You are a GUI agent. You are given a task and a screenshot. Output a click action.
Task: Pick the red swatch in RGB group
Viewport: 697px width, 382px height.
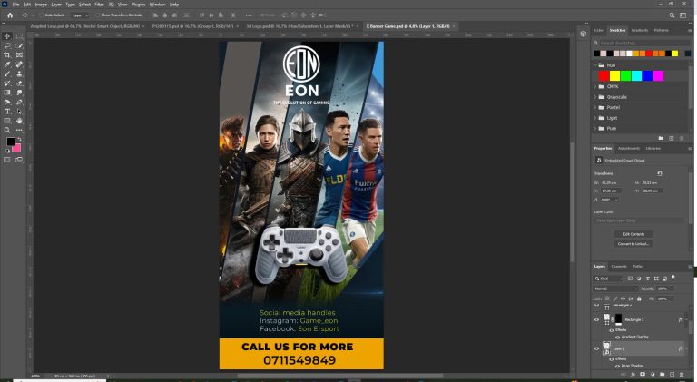pos(604,75)
